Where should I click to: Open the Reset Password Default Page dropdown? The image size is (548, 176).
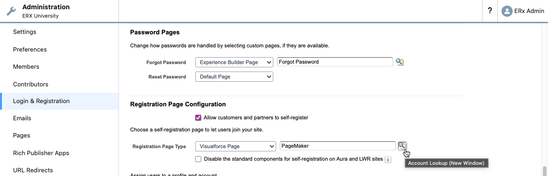pos(234,77)
